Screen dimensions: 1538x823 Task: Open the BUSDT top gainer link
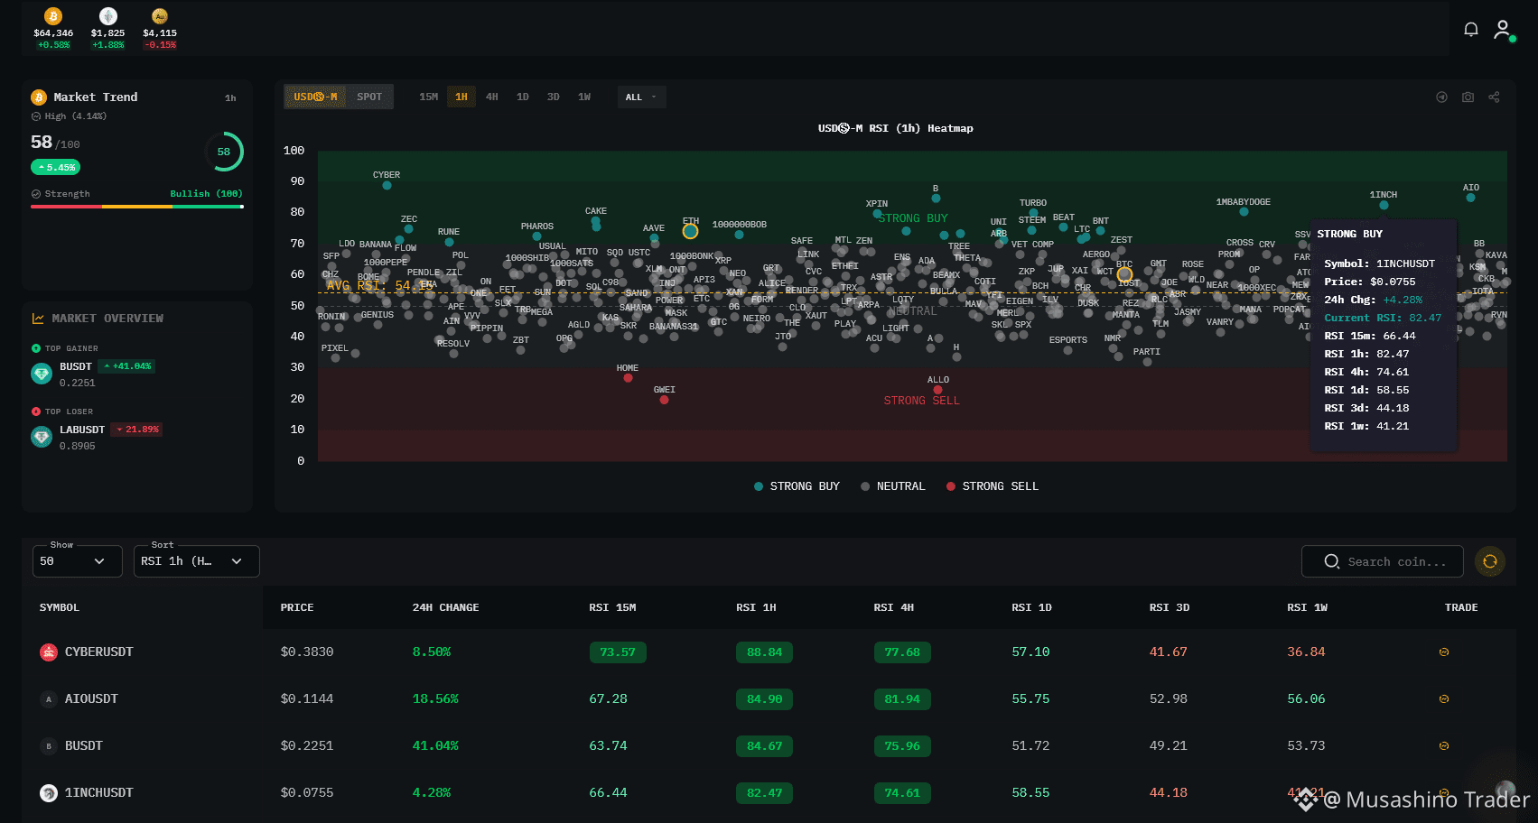(x=76, y=366)
